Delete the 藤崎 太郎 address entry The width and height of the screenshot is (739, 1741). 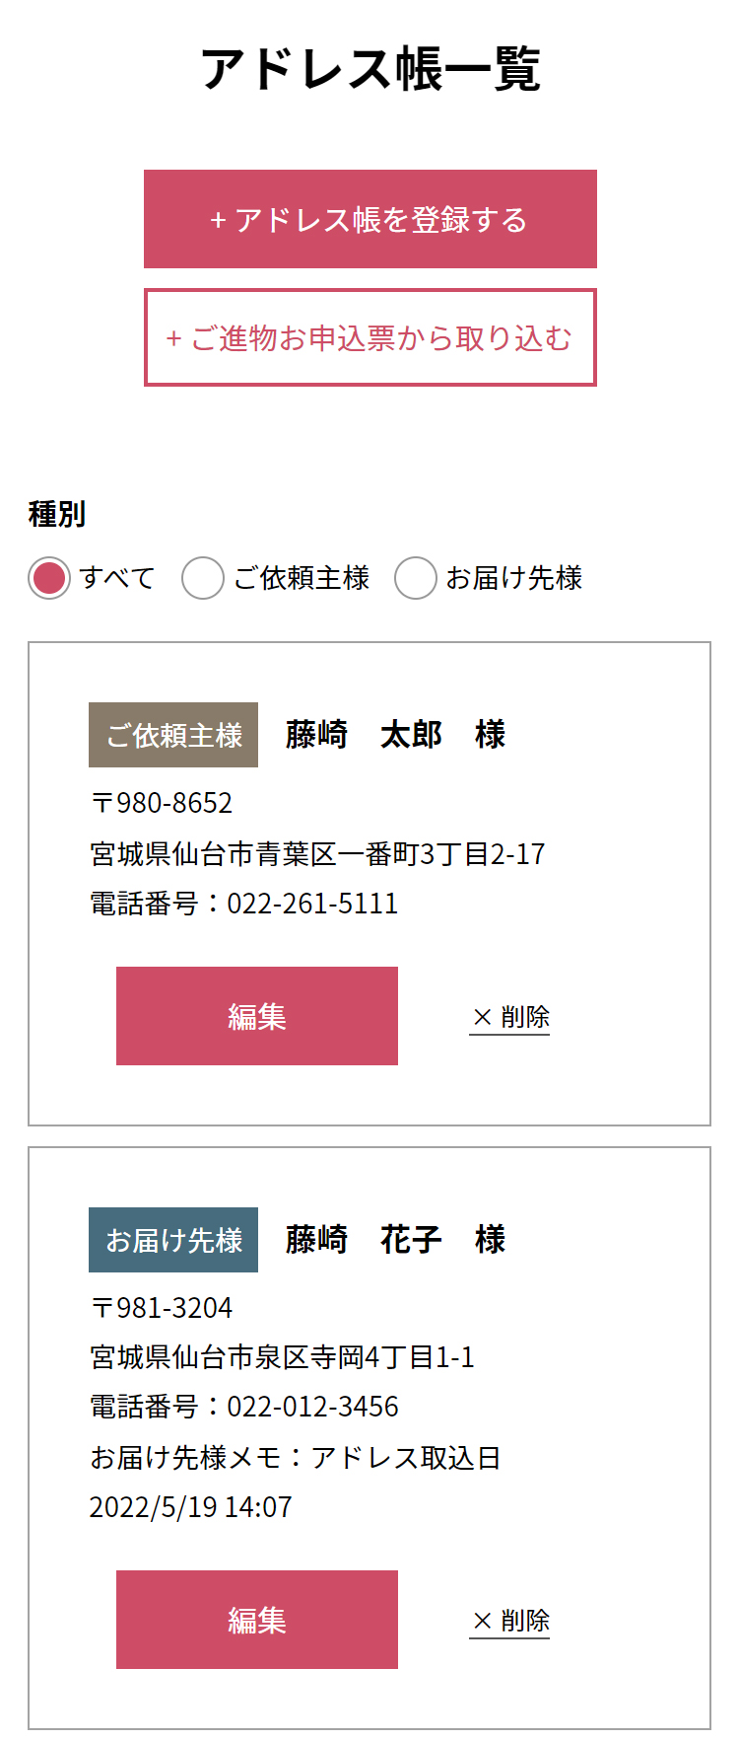509,1017
